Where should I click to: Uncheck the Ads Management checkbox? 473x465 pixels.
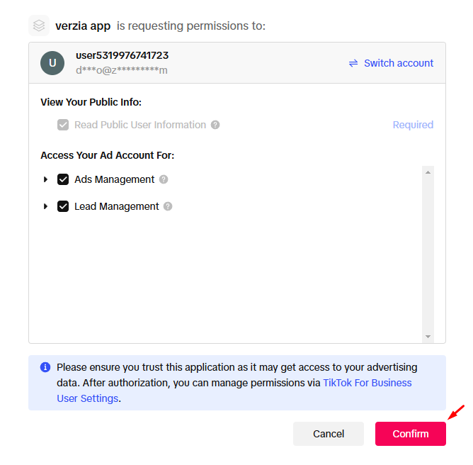(63, 179)
